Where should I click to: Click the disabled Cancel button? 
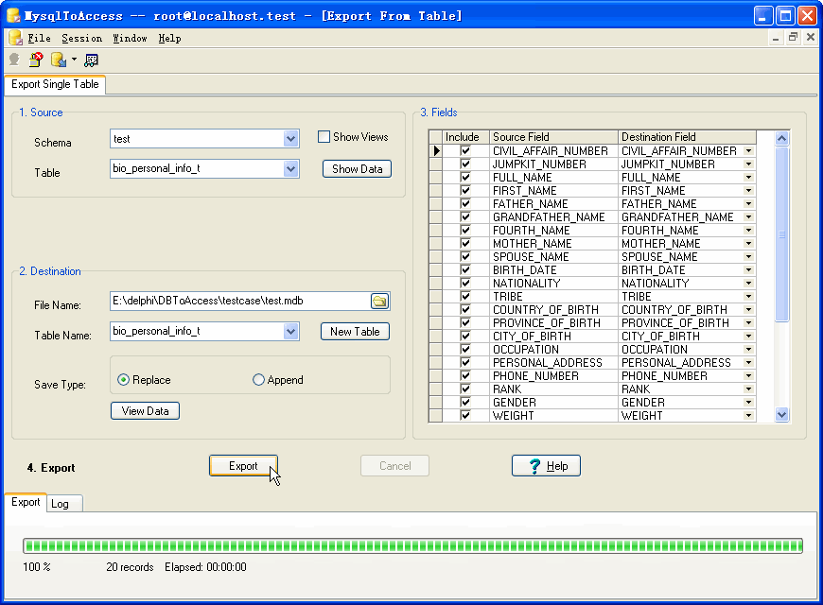[x=394, y=466]
